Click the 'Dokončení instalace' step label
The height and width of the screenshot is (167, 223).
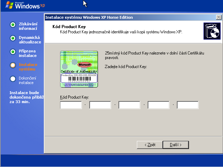tap(27, 80)
